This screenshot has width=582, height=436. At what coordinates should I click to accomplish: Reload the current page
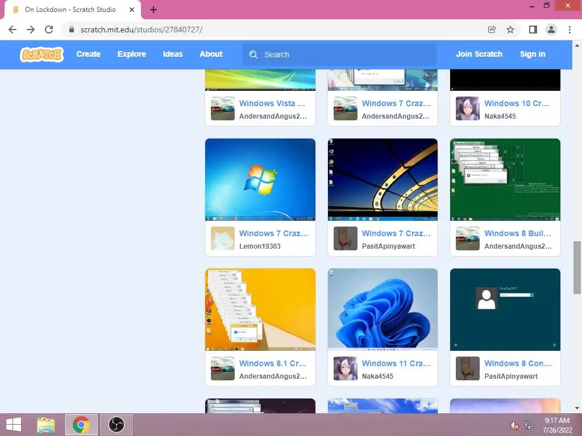coord(49,30)
